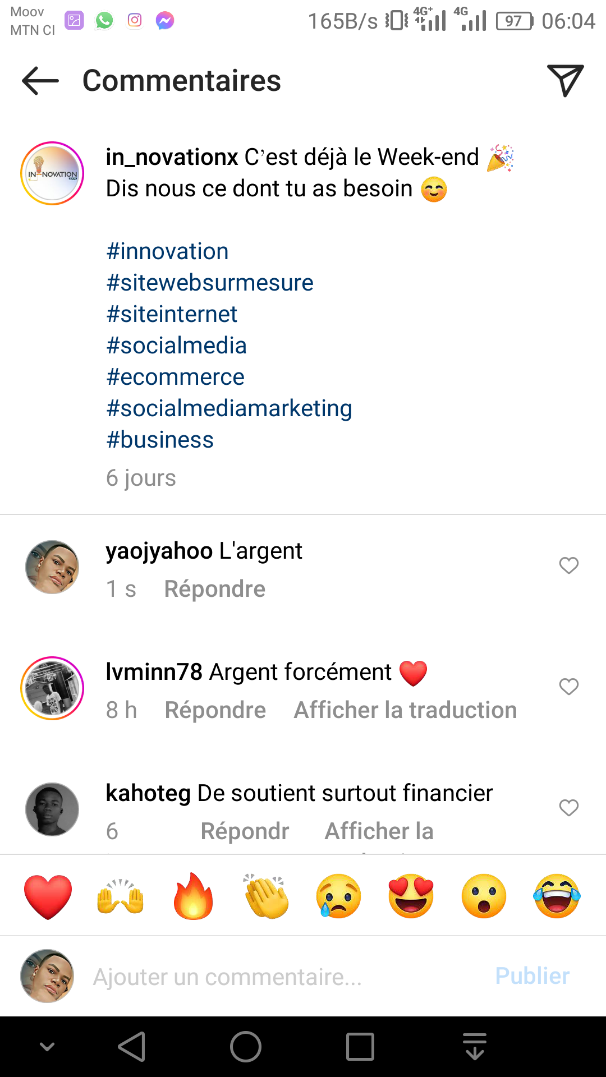This screenshot has height=1077, width=606.
Task: Tap the back arrow in Commentaires header
Action: pyautogui.click(x=40, y=81)
